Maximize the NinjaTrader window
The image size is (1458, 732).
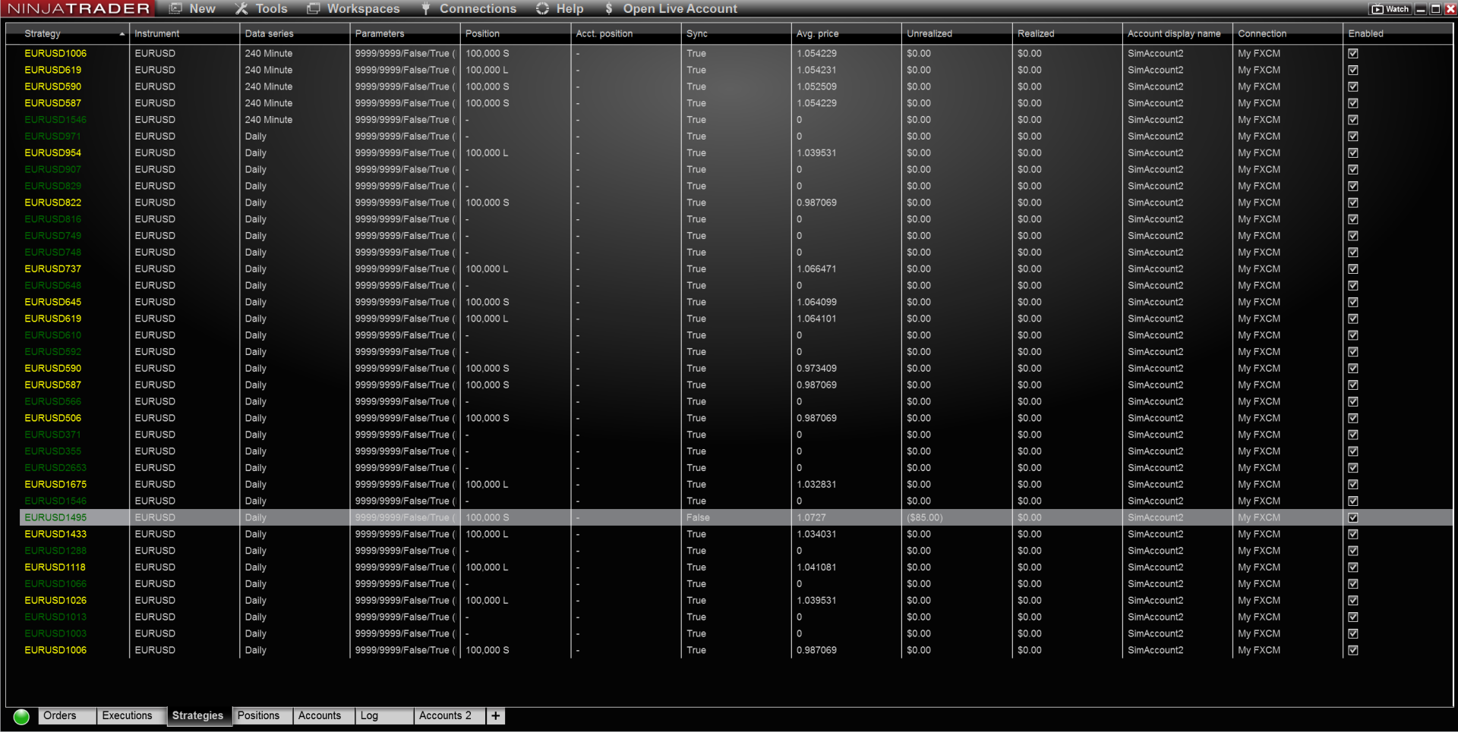pyautogui.click(x=1435, y=9)
